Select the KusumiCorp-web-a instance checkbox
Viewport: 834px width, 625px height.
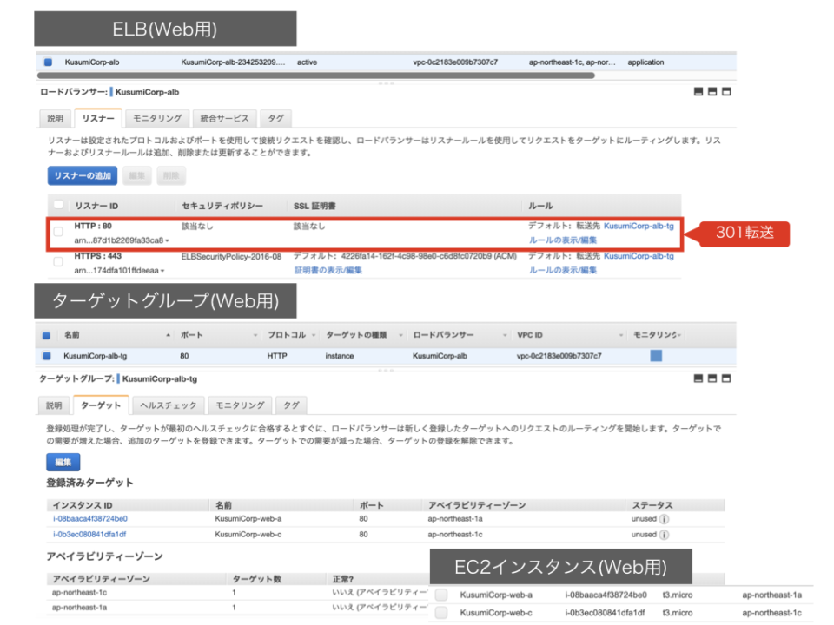tap(441, 595)
